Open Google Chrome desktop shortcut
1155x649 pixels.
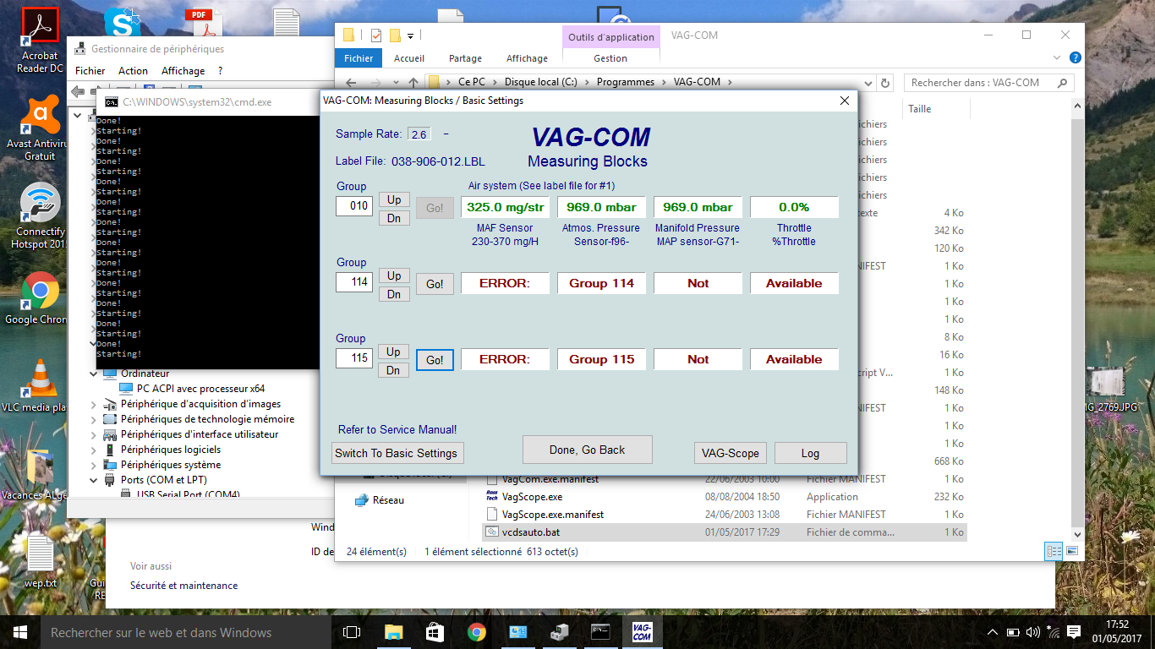(40, 299)
